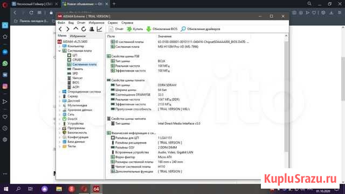The width and height of the screenshot is (345, 194).
Task: Click the scroll up arrow of the details list
Action: pos(286,36)
